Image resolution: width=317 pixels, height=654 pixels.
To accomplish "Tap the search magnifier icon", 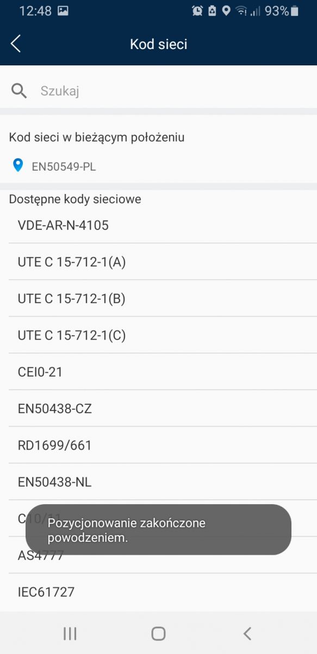I will (19, 91).
